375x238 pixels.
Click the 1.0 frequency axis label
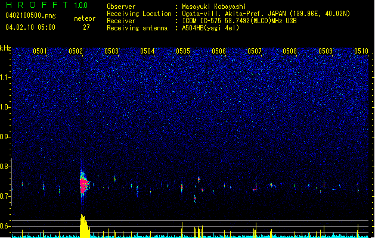point(5,107)
